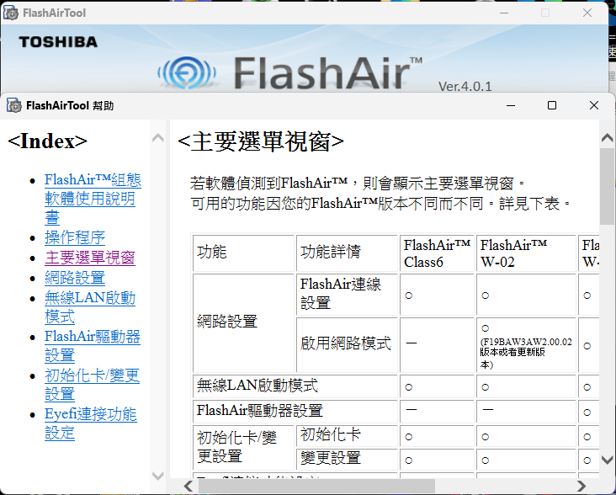This screenshot has width=616, height=495.
Task: Close the FlashAirTool 幫助 window
Action: coord(594,105)
